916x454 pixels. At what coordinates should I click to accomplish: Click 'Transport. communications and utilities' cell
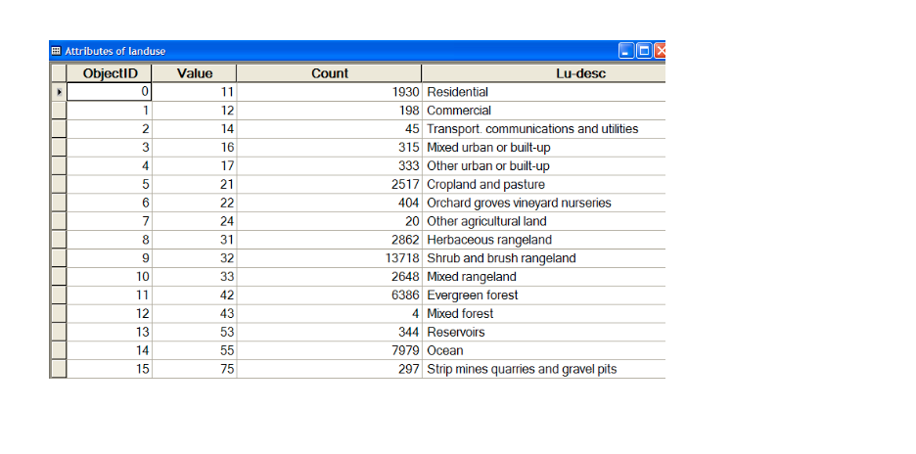click(x=544, y=128)
